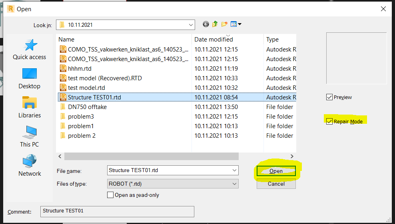Create a new folder icon

224,24
